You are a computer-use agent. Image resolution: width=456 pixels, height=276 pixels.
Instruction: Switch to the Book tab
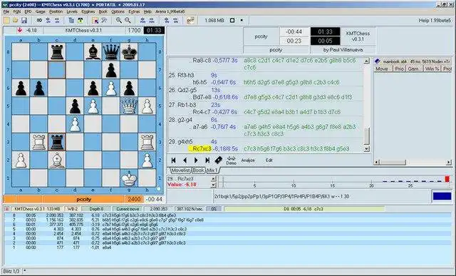(199, 170)
